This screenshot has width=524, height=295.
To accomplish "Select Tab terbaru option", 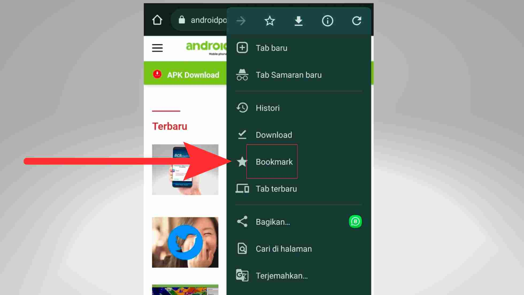I will 276,188.
